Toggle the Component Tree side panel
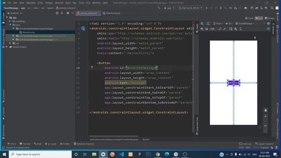This screenshot has height=158, width=281. click(x=197, y=126)
